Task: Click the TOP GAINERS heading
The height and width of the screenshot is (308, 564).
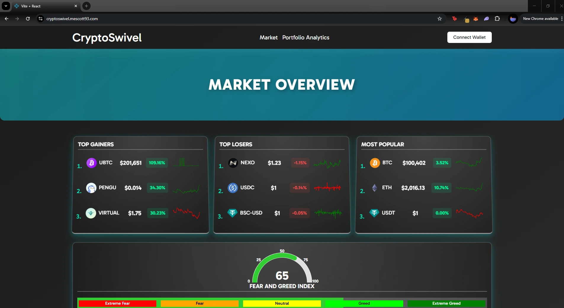Action: [x=96, y=144]
